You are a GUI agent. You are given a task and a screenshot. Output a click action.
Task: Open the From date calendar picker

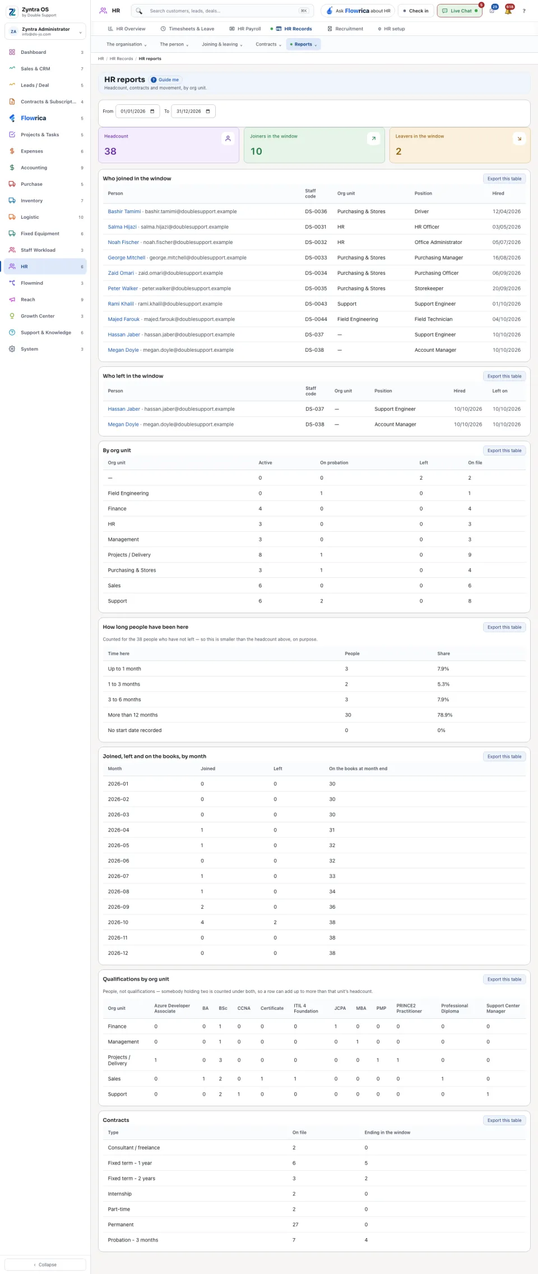152,111
